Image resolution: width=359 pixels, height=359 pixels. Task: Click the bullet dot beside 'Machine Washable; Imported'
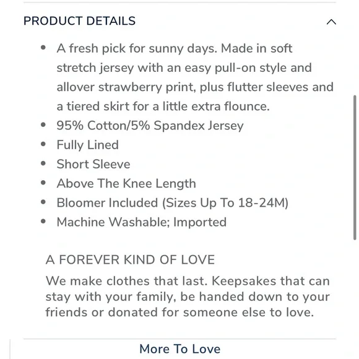43,222
